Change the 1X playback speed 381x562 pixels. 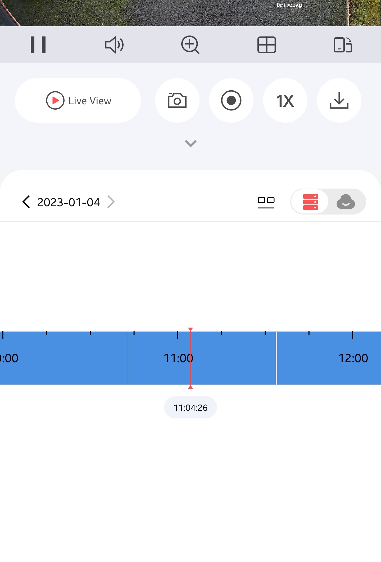[x=285, y=100]
